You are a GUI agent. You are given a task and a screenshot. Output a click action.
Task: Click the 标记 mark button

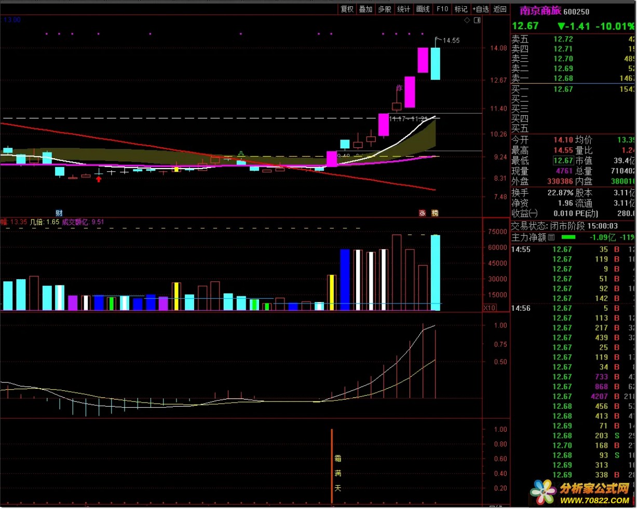461,9
